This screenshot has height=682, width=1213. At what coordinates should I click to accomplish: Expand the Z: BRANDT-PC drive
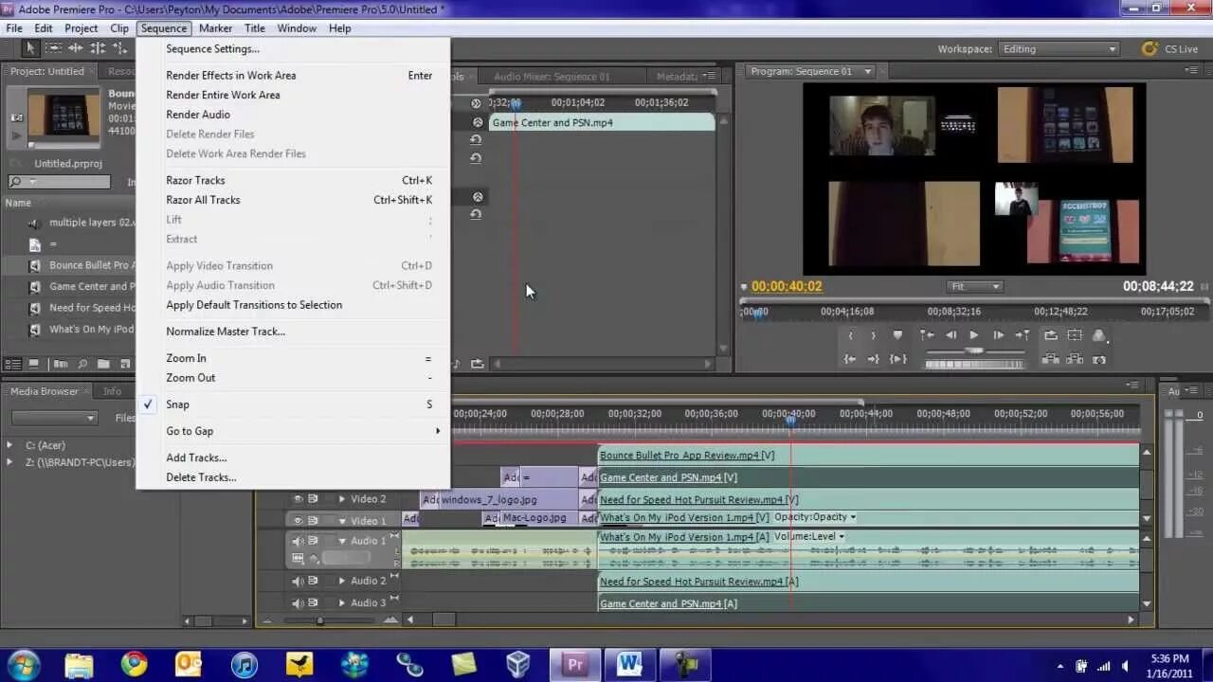pyautogui.click(x=9, y=462)
